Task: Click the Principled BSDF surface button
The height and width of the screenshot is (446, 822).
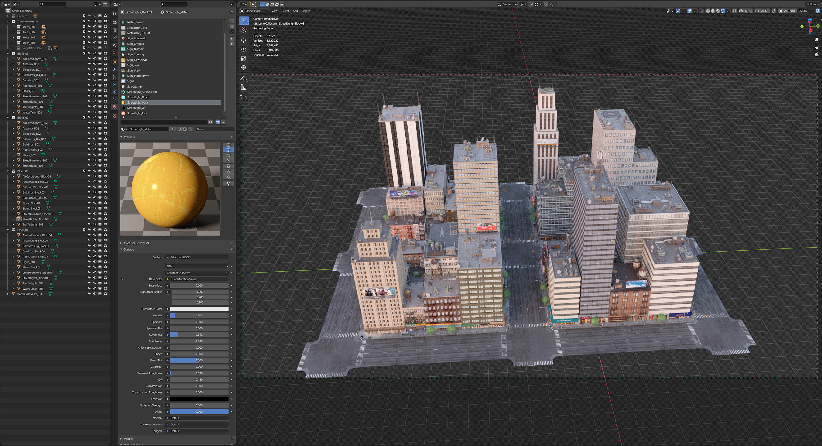Action: tap(197, 257)
